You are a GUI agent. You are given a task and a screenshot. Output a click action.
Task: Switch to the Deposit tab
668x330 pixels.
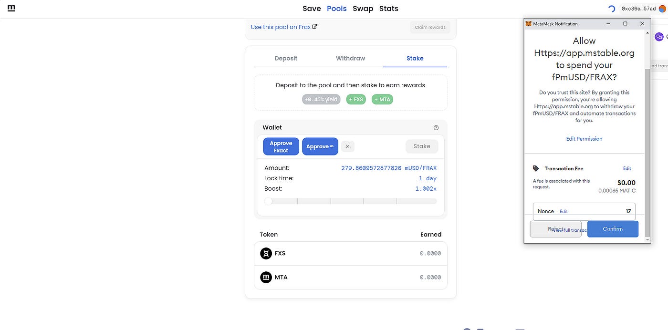pos(286,58)
